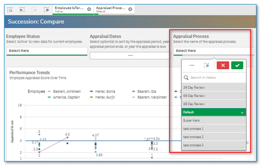Open the listbox more options menu
Viewport: 261px width, 166px height.
pyautogui.click(x=192, y=65)
